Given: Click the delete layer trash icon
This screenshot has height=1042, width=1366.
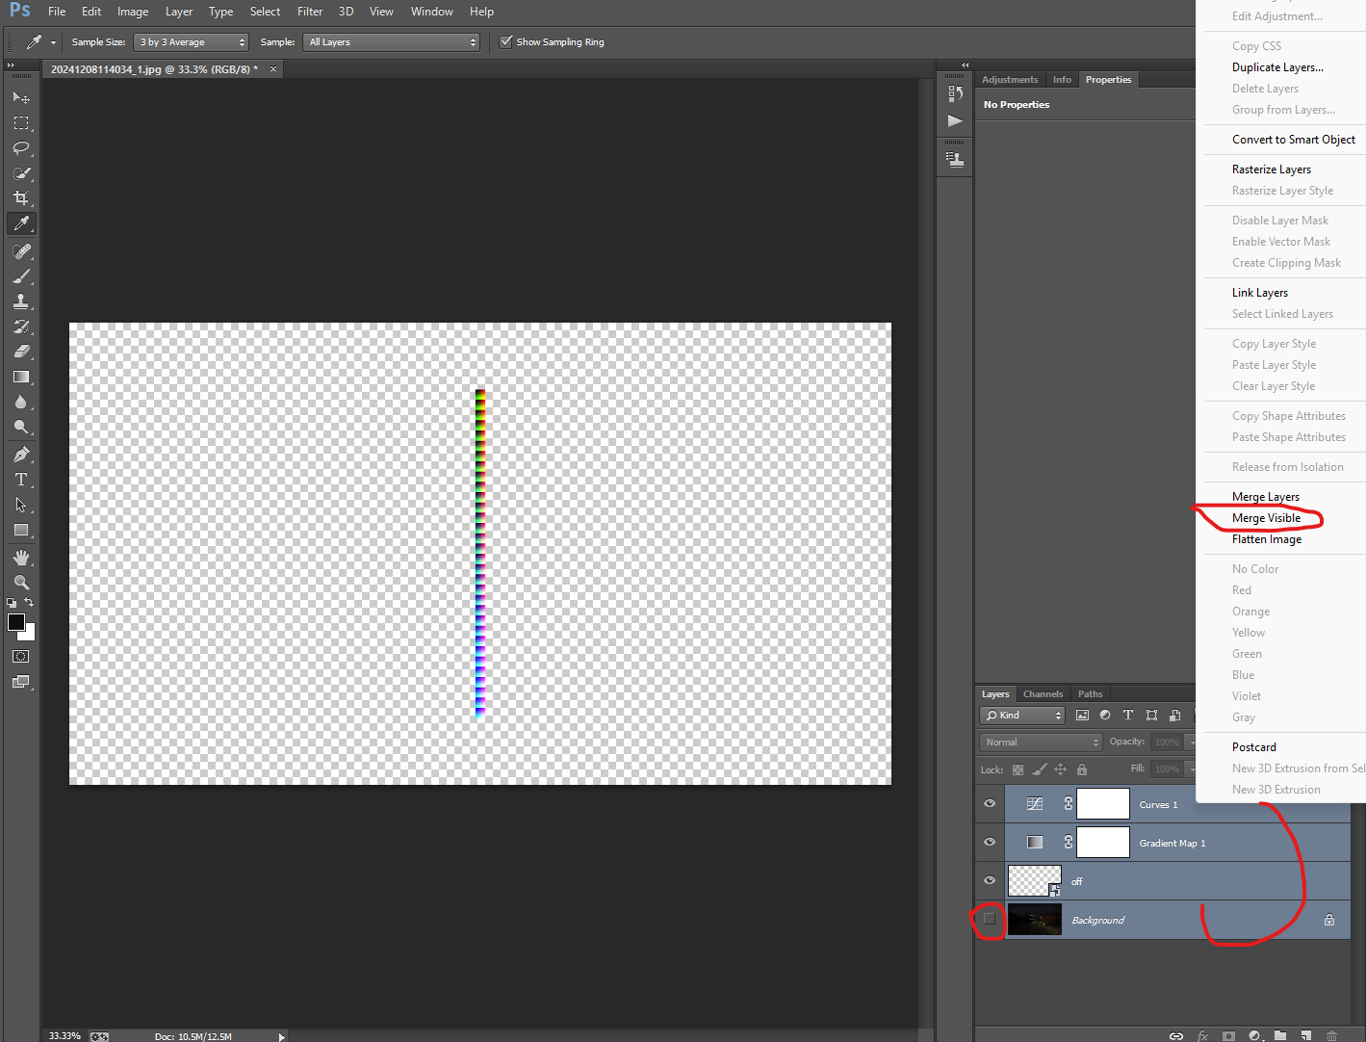Looking at the screenshot, I should tap(1332, 1035).
